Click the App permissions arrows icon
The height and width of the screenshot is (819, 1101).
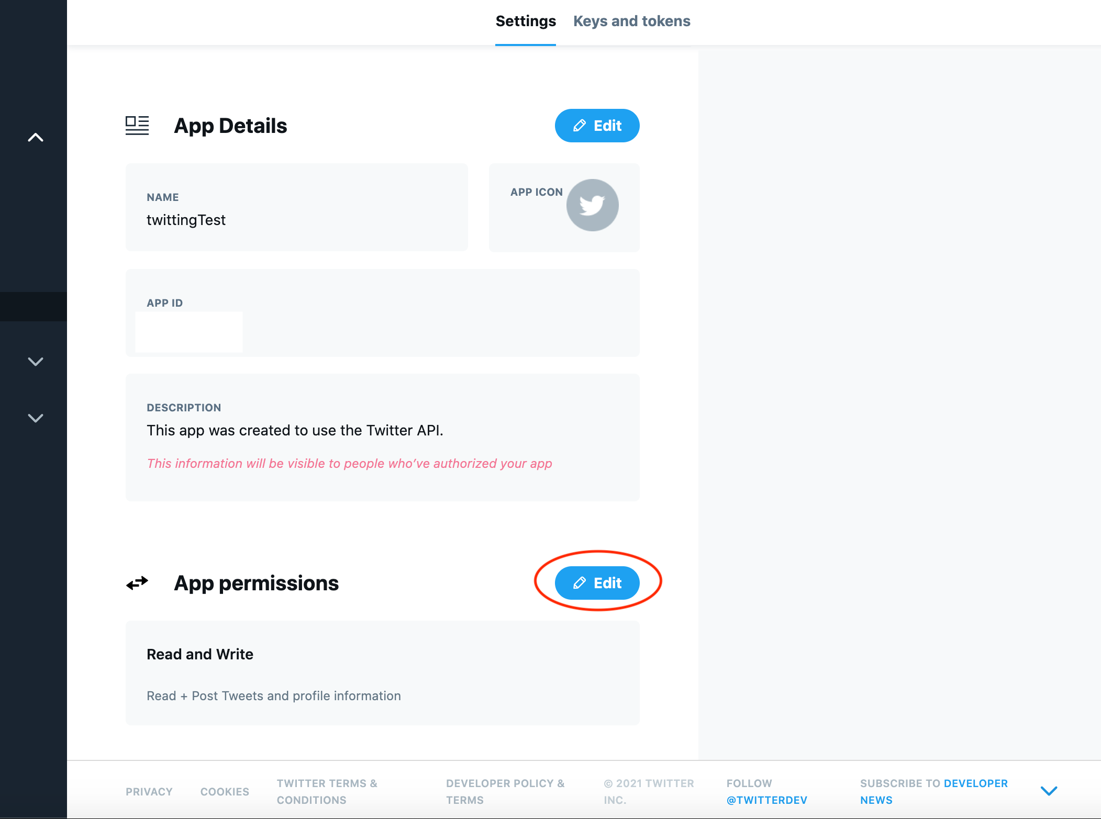point(137,583)
